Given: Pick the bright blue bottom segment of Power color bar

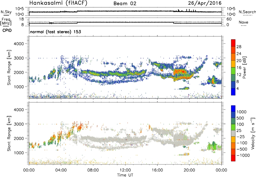Looking at the screenshot, I should pyautogui.click(x=233, y=92).
